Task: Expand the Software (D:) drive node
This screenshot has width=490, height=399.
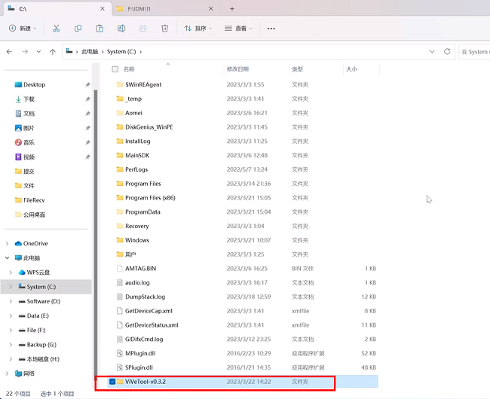Action: click(8, 301)
